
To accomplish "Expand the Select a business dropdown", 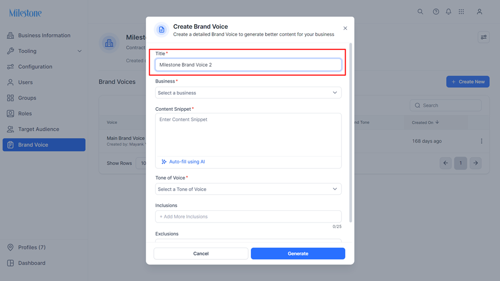I will (x=248, y=93).
